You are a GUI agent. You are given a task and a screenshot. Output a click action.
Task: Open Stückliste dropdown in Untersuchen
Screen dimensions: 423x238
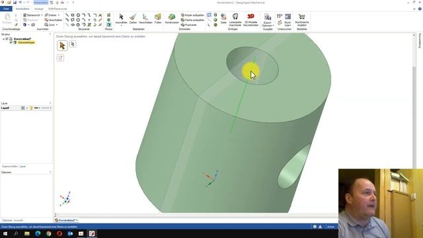pos(288,20)
